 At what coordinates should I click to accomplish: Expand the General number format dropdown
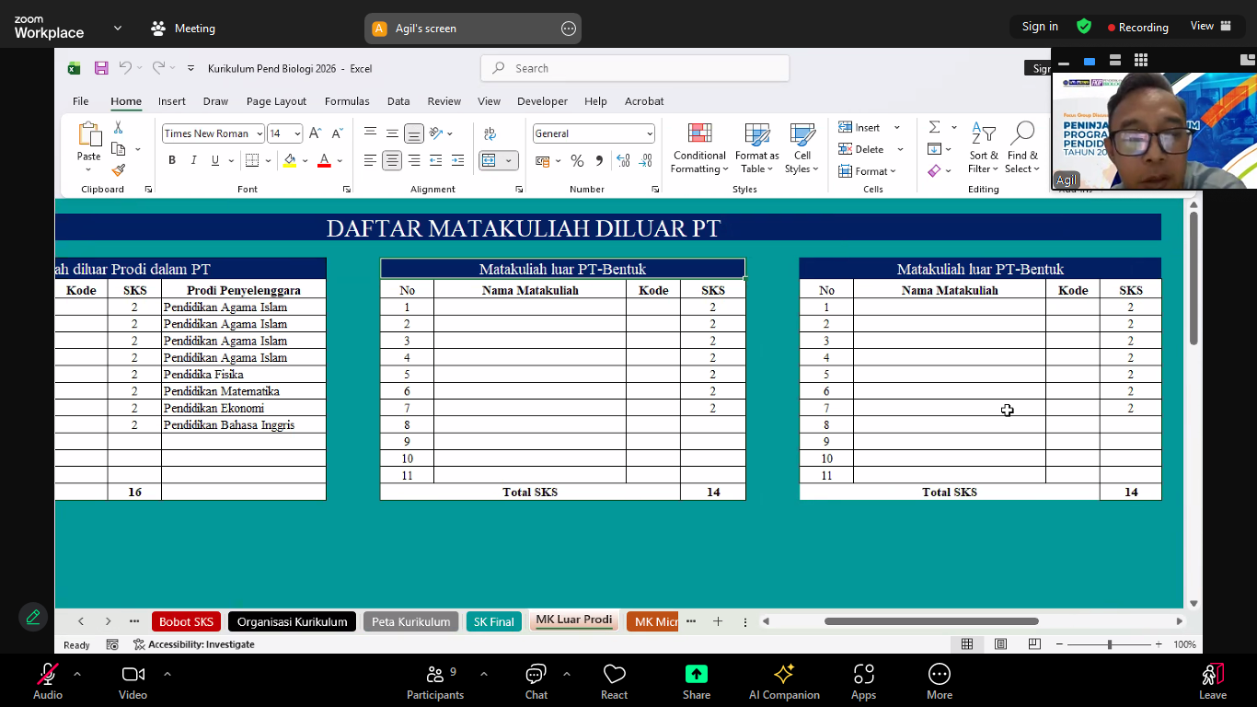click(649, 133)
